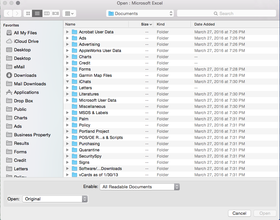Expand the SecuritySpy folder
This screenshot has width=280, height=220.
67,156
